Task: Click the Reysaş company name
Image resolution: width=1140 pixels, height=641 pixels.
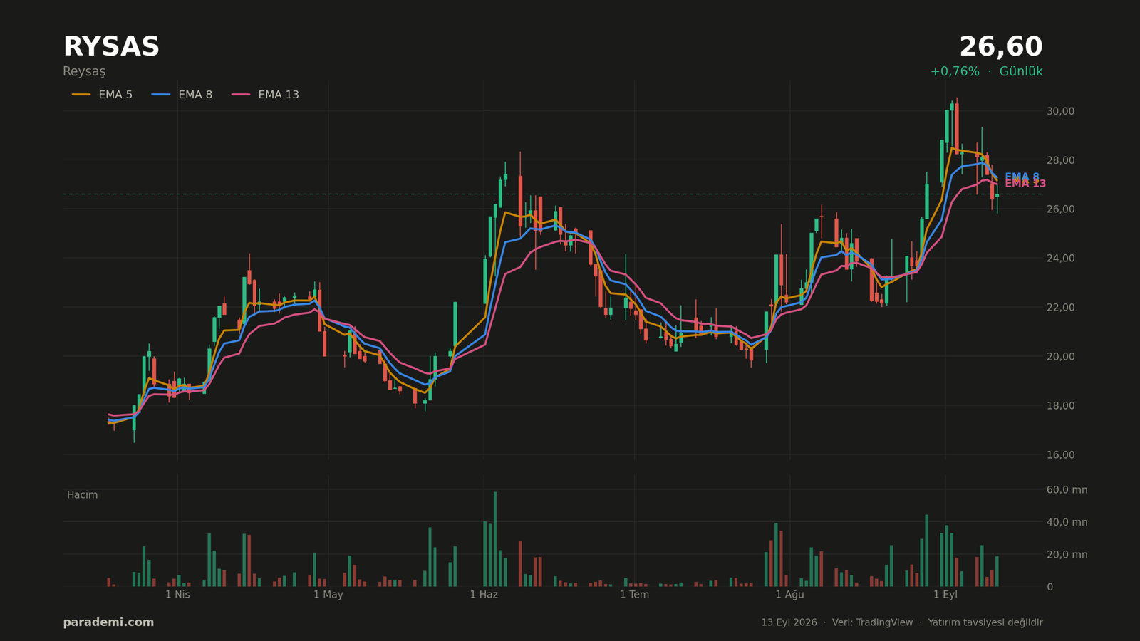Action: [x=84, y=72]
